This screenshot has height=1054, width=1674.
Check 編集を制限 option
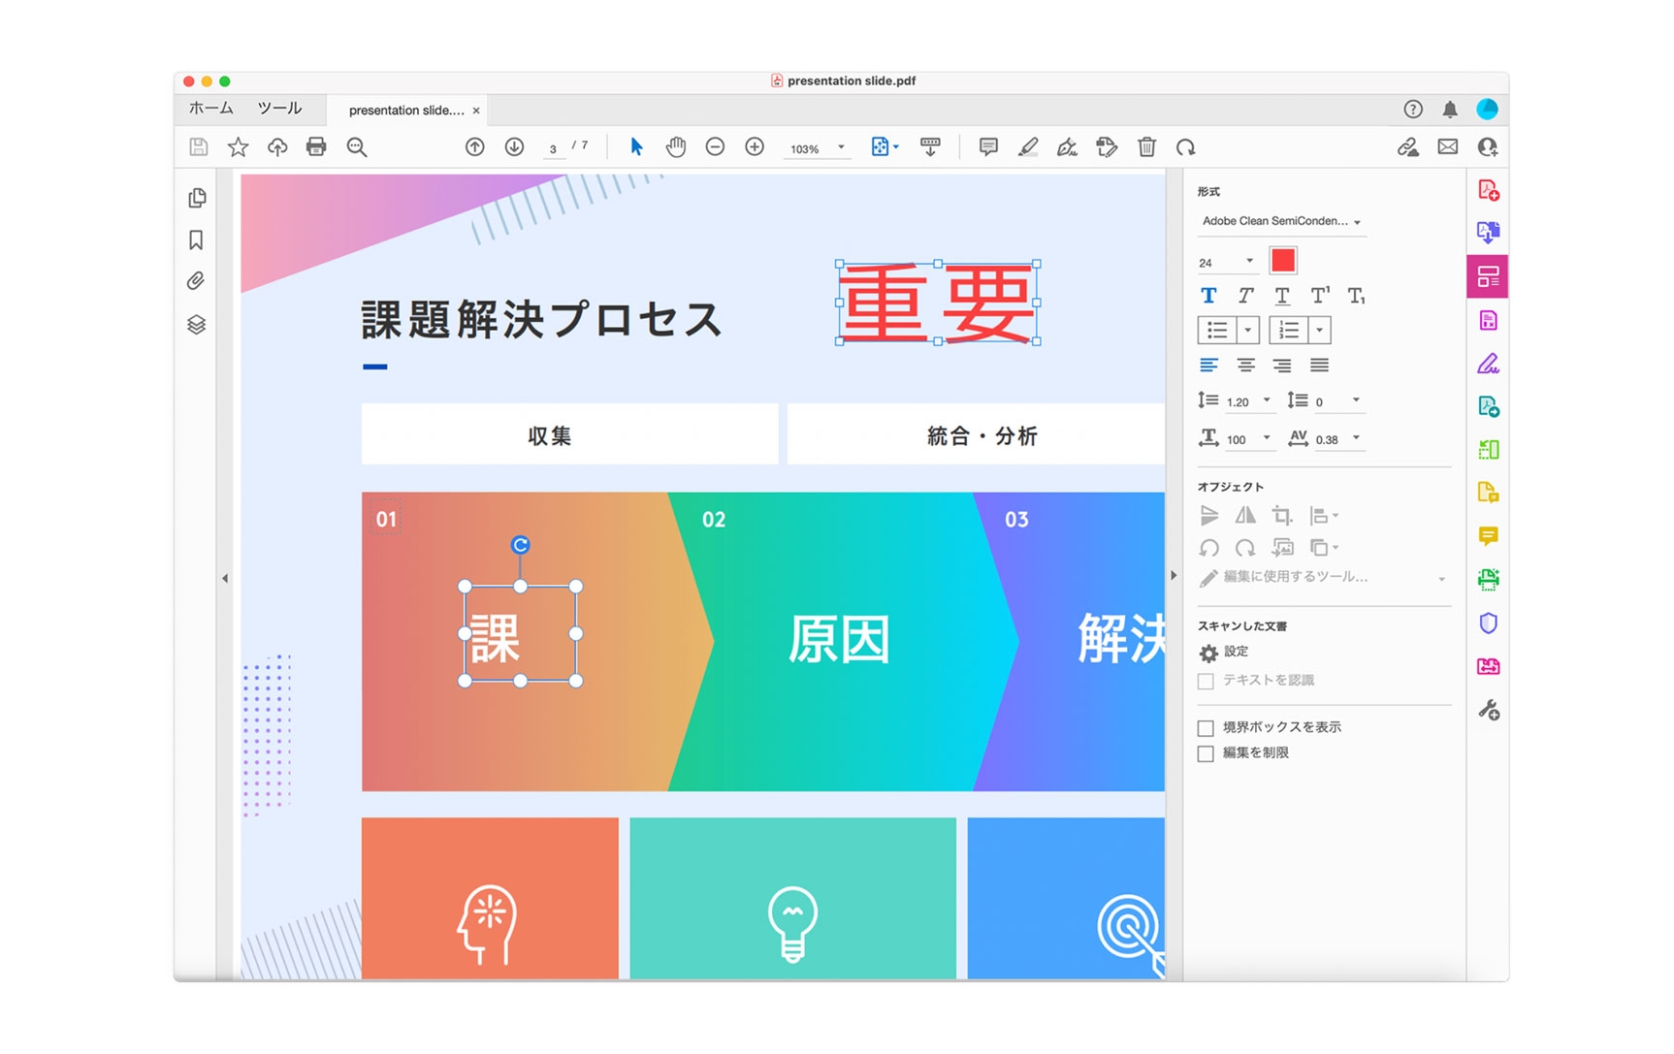coord(1206,753)
